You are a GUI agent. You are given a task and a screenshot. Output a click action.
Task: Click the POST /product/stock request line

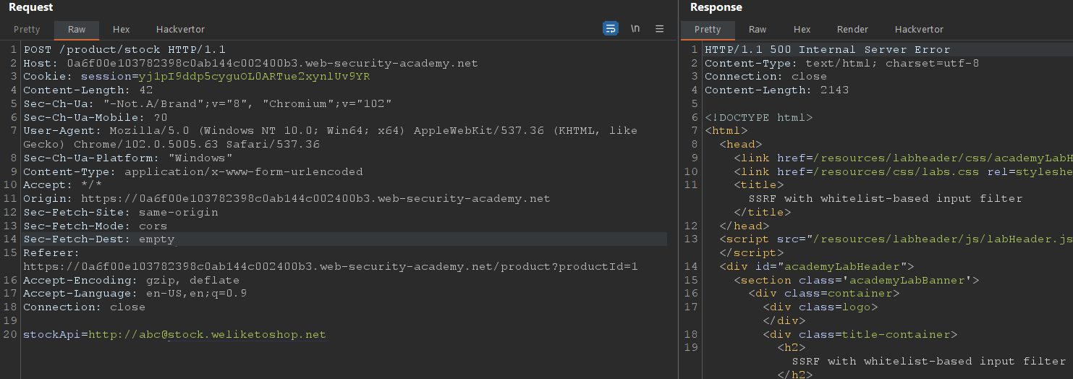(124, 50)
